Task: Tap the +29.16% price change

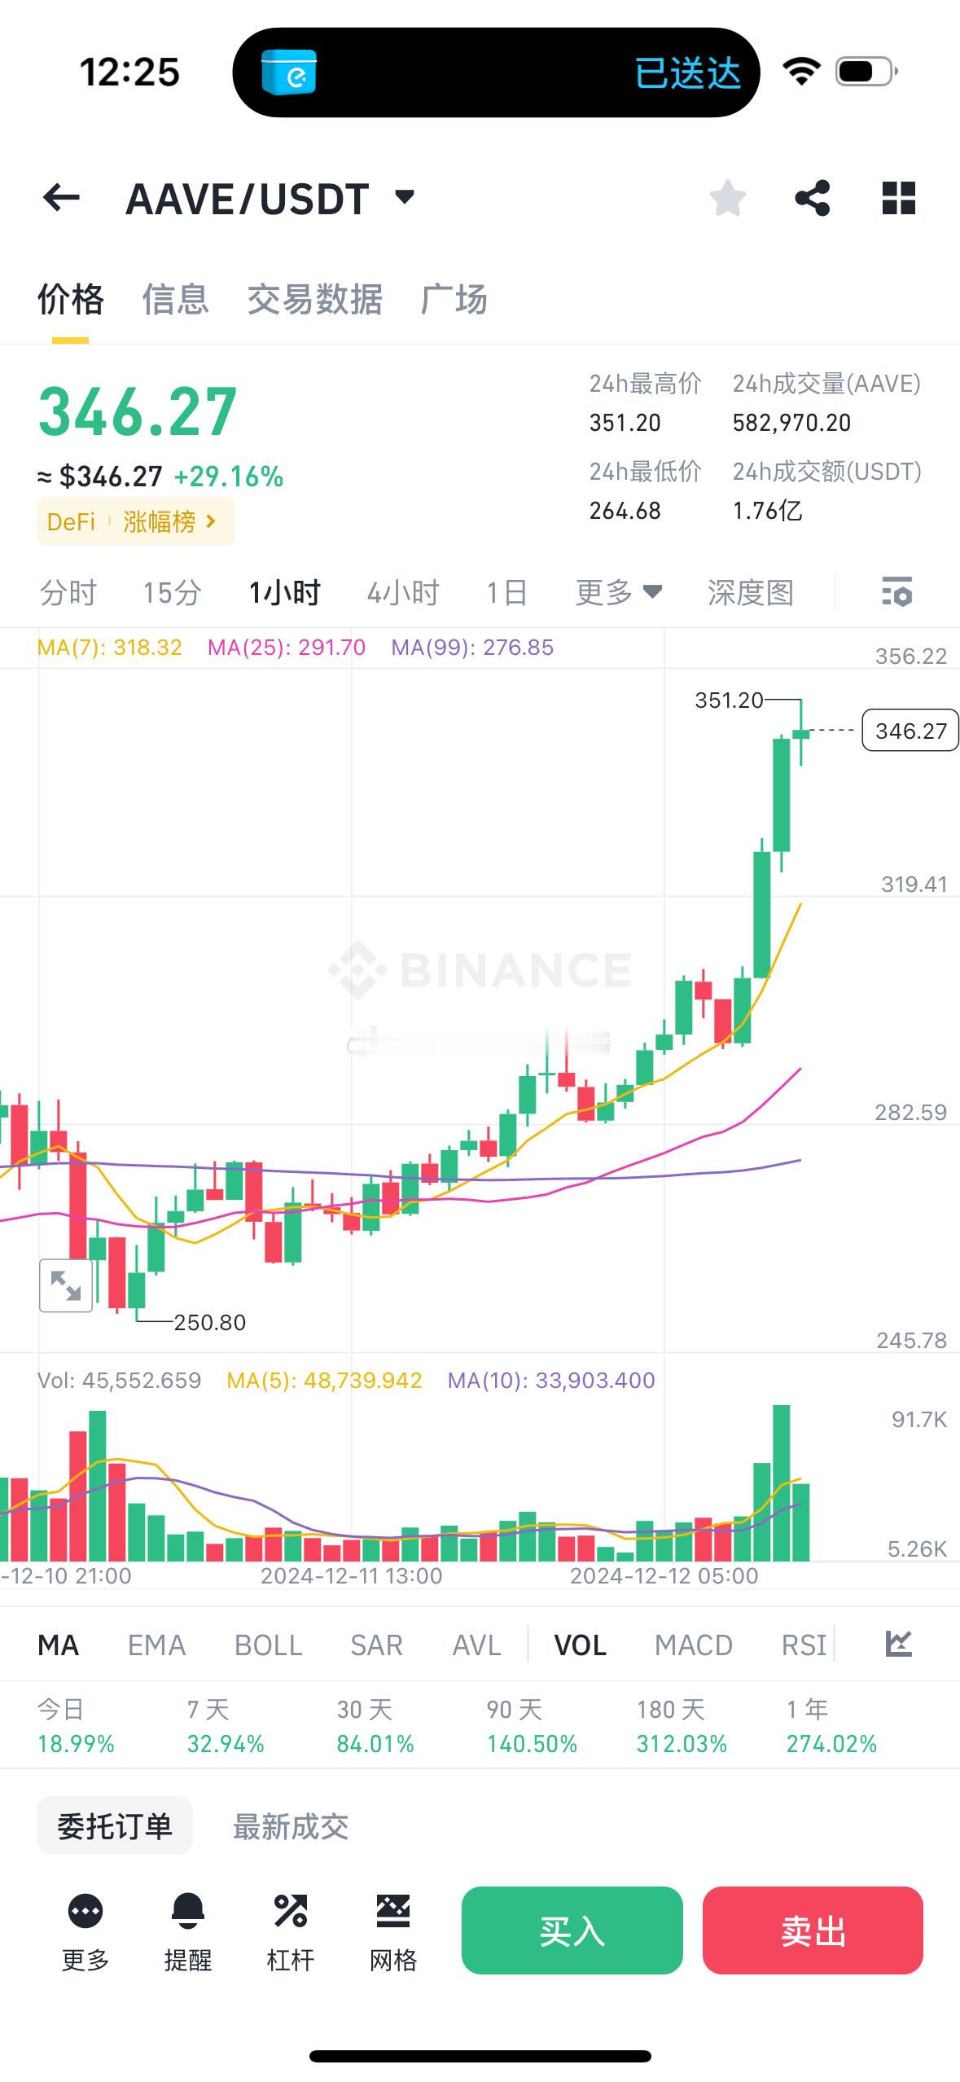Action: 229,477
